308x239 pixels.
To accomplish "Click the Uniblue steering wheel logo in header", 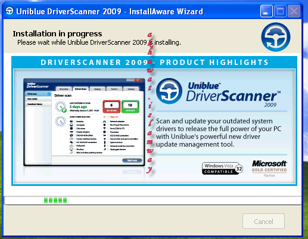I will (x=276, y=37).
